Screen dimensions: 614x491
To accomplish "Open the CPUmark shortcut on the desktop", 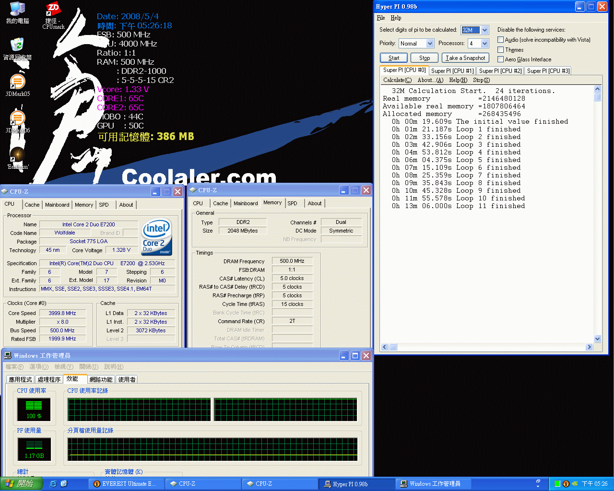I will [x=53, y=15].
